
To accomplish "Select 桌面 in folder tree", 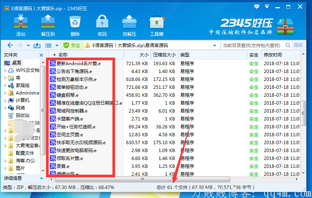I will [x=13, y=63].
